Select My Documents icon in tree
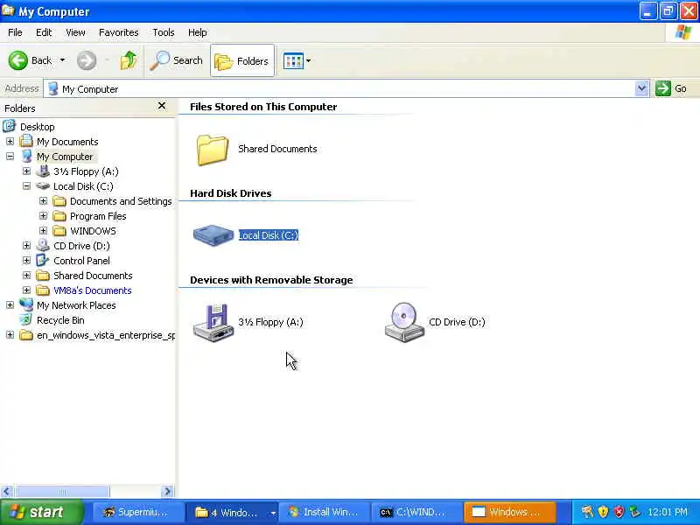Viewport: 700px width, 525px height. (26, 141)
